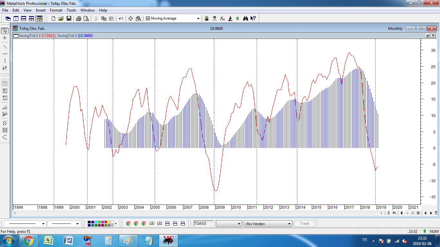
Task: Save the chart using the floppy disk icon
Action: coord(69,19)
